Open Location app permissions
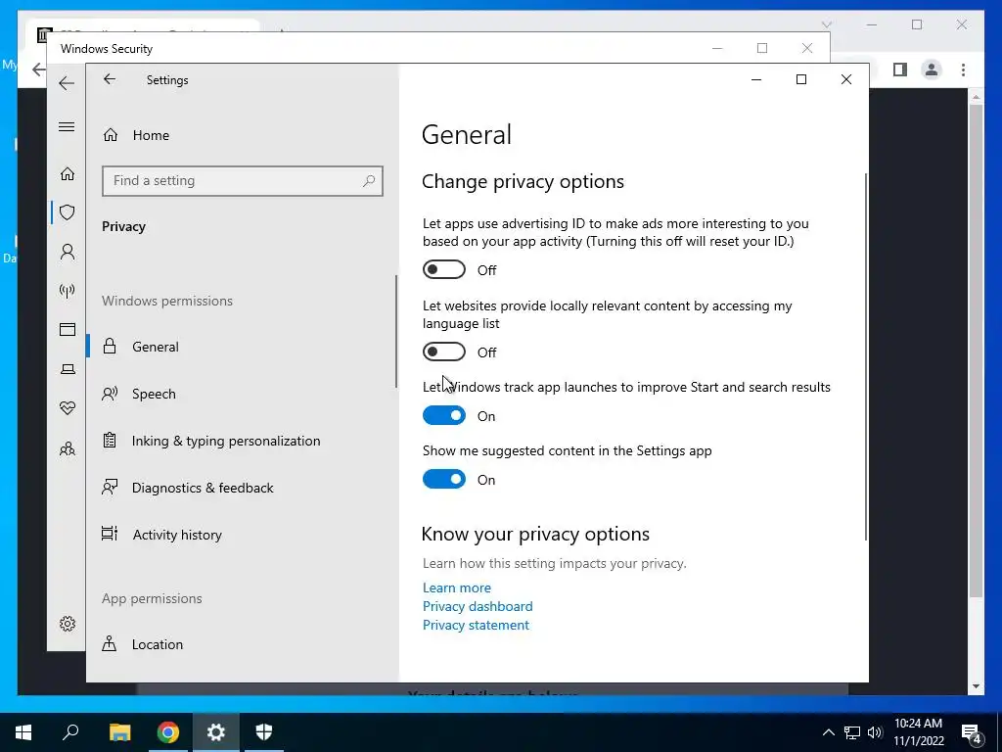 click(x=243, y=644)
